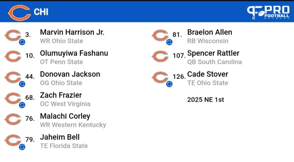
Task: Click the large Bears logo in the header
Action: click(19, 12)
